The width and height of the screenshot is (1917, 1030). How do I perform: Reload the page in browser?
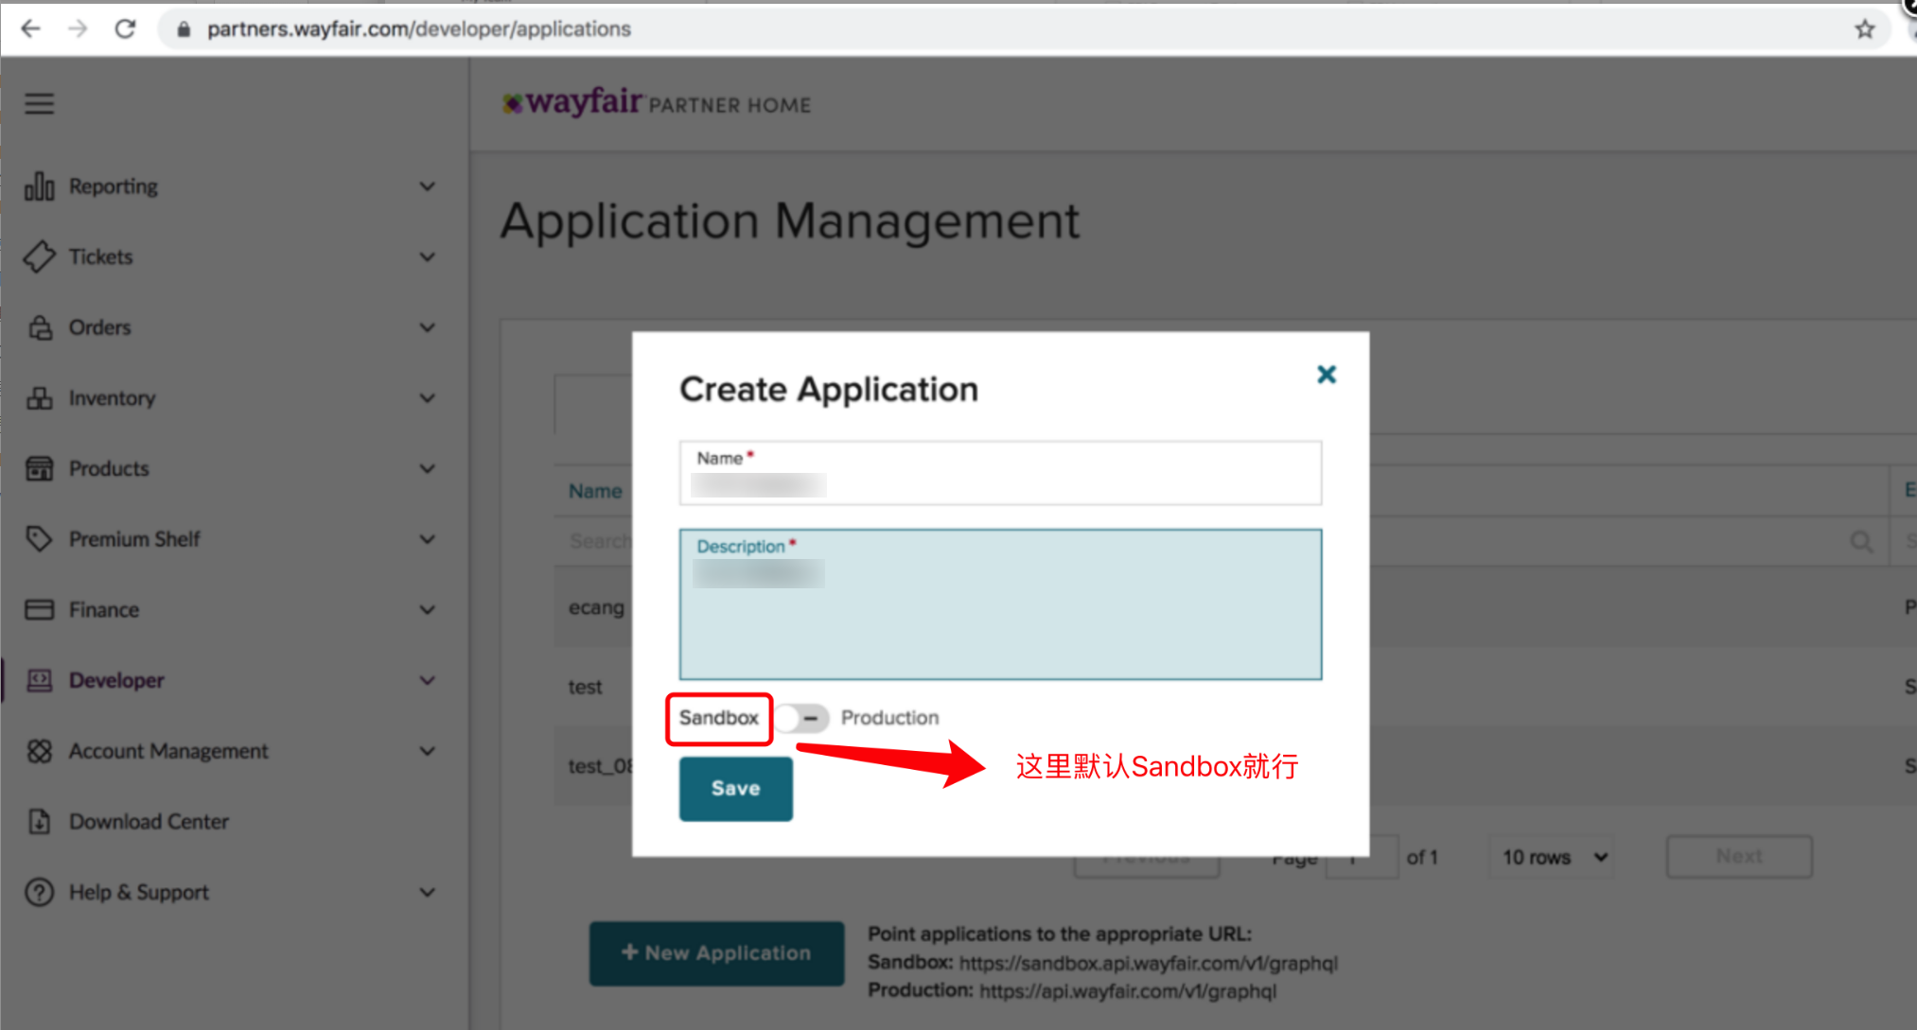125,29
